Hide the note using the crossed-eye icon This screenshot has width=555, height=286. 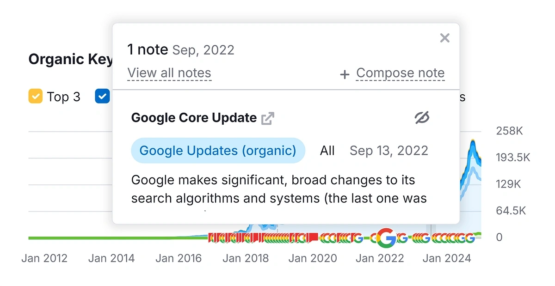422,118
